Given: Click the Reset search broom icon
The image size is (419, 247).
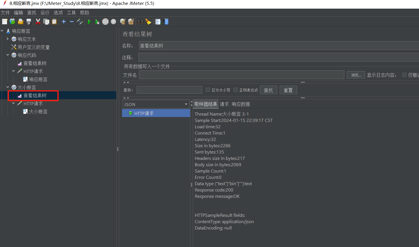Looking at the screenshot, I should 148,22.
